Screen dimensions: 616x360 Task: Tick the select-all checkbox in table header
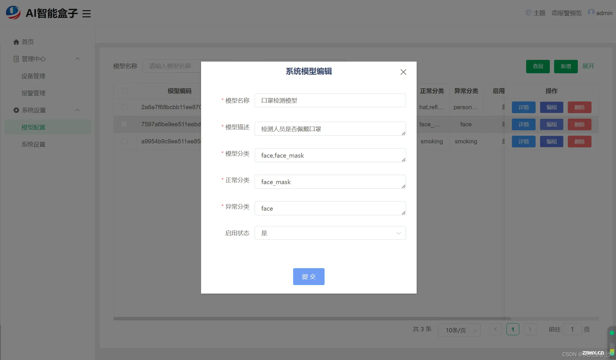[125, 91]
